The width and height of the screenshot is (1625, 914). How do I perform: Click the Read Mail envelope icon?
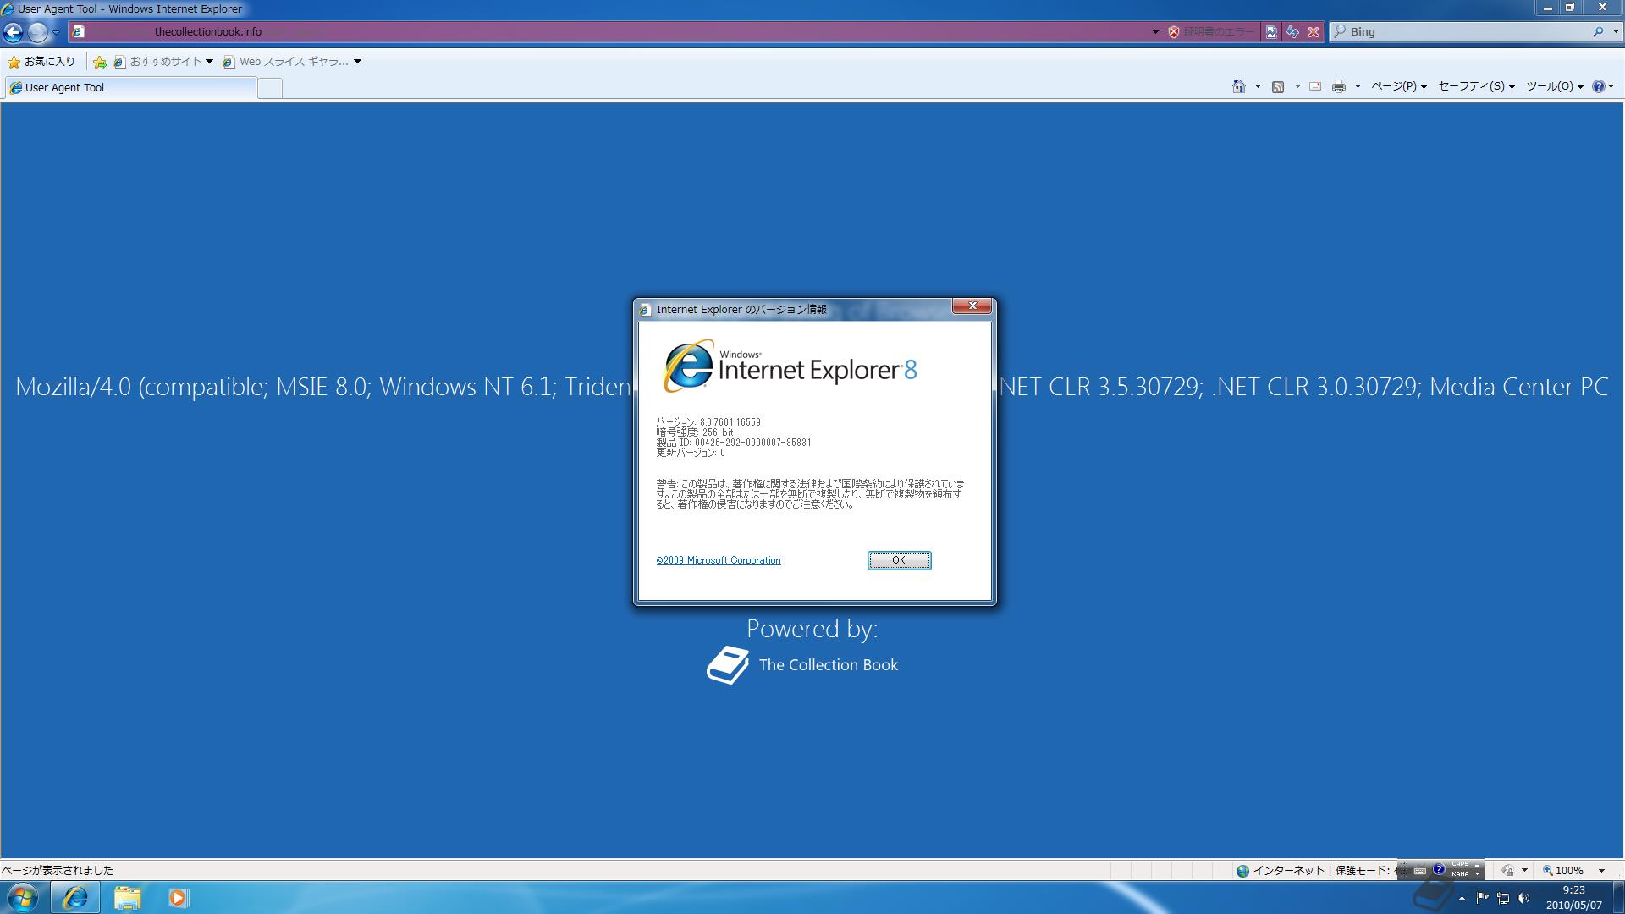1315,86
